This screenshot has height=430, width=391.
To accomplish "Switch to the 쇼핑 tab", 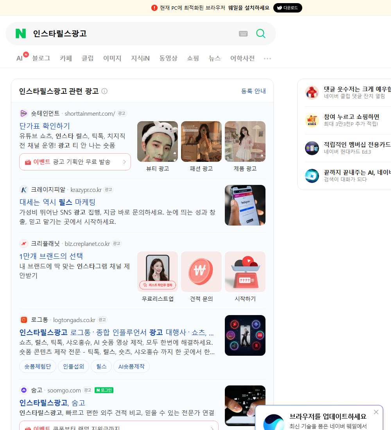I will (x=193, y=58).
